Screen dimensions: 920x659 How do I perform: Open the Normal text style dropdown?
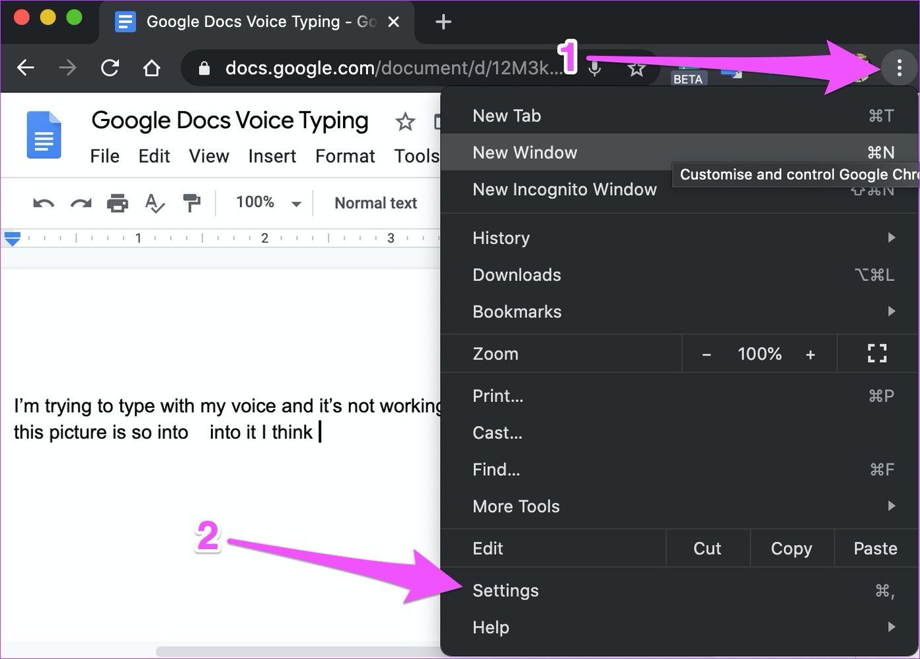click(375, 203)
